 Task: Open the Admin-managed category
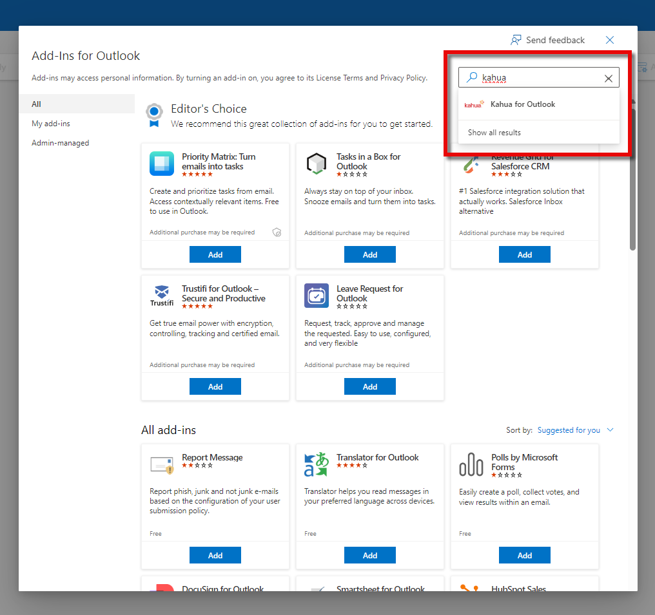(x=61, y=143)
